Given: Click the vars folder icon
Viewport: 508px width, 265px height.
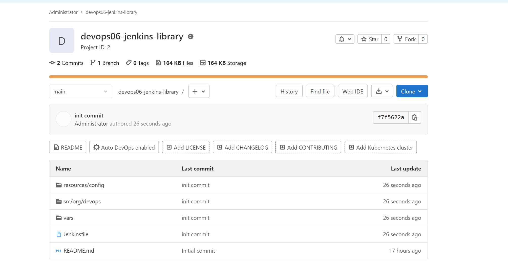Looking at the screenshot, I should click(59, 218).
